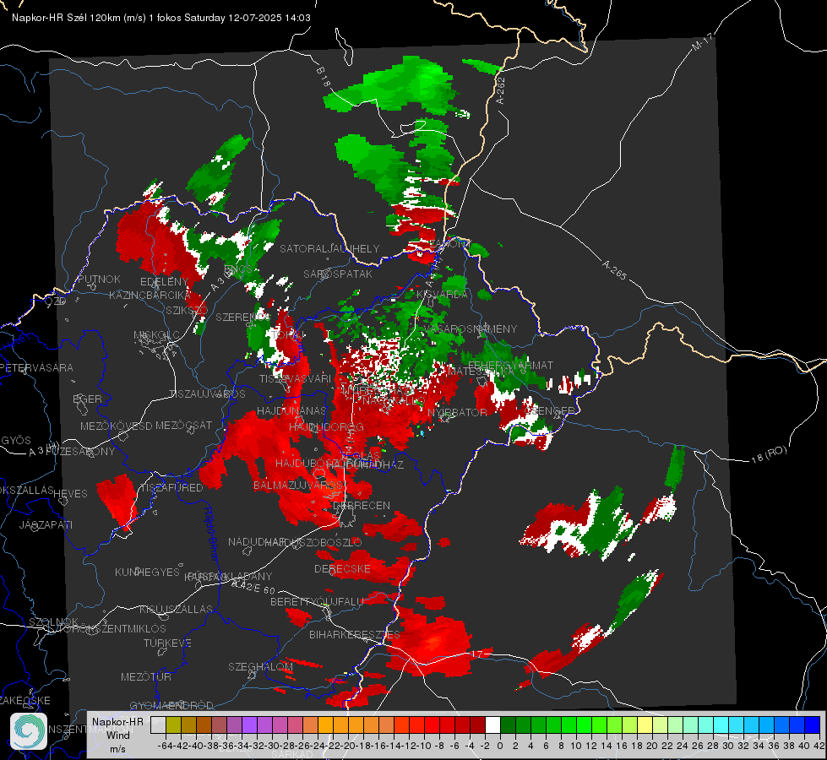Click the blue 'Hajdú-Bihar' county label
Viewport: 827px width, 760px height.
pyautogui.click(x=210, y=533)
